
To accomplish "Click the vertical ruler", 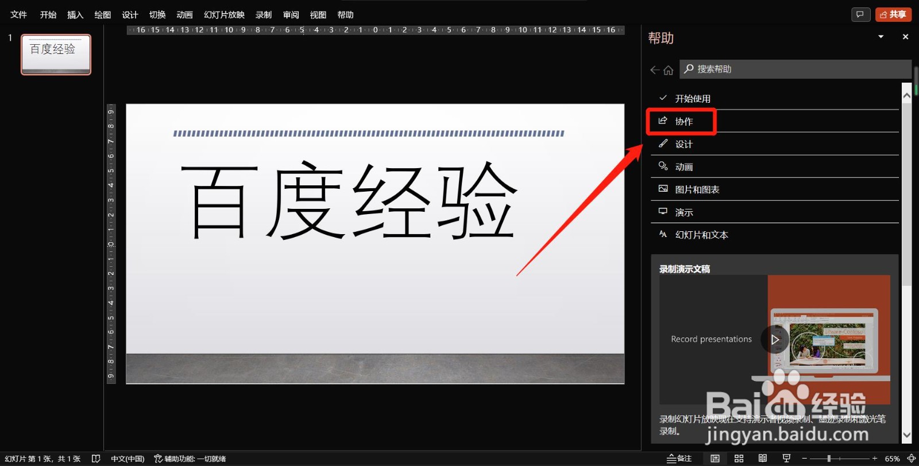I will [x=111, y=244].
